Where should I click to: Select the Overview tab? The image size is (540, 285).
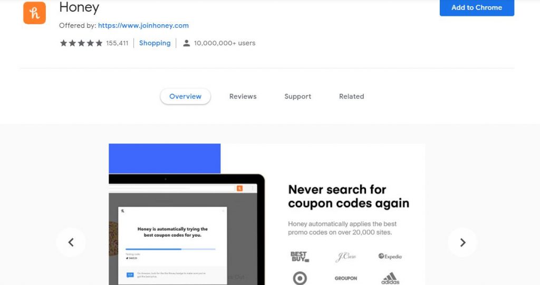click(x=185, y=96)
